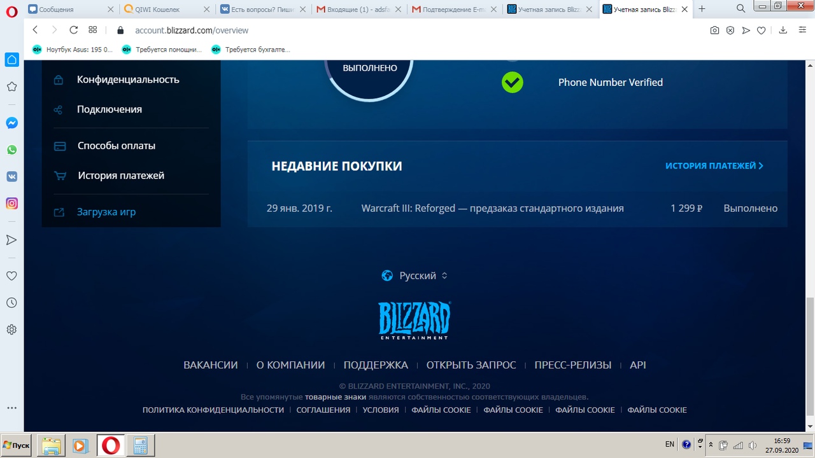Open the tab search magnifier icon

741,9
